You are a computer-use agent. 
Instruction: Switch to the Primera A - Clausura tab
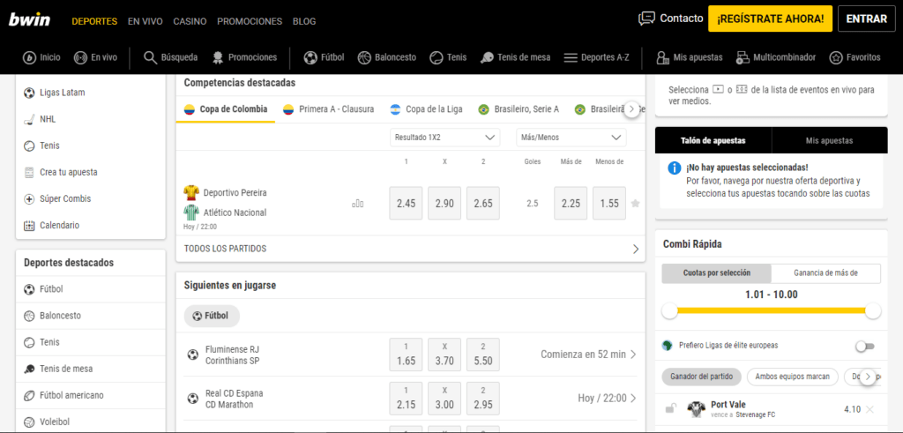tap(328, 109)
